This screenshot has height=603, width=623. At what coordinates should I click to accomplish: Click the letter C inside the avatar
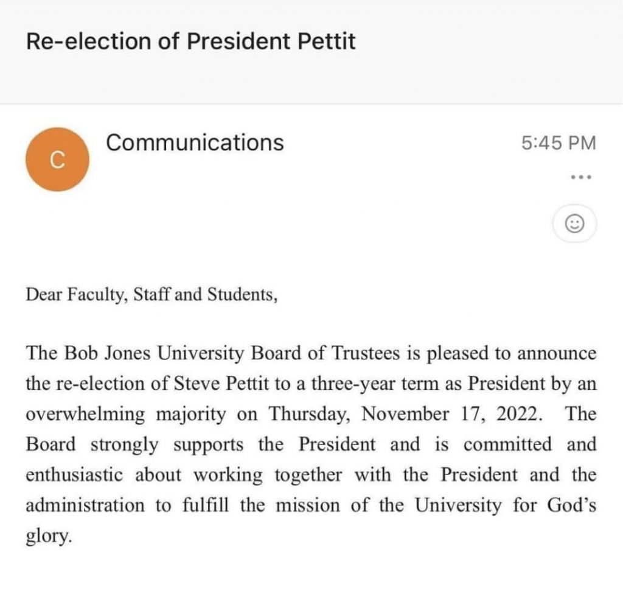click(57, 160)
